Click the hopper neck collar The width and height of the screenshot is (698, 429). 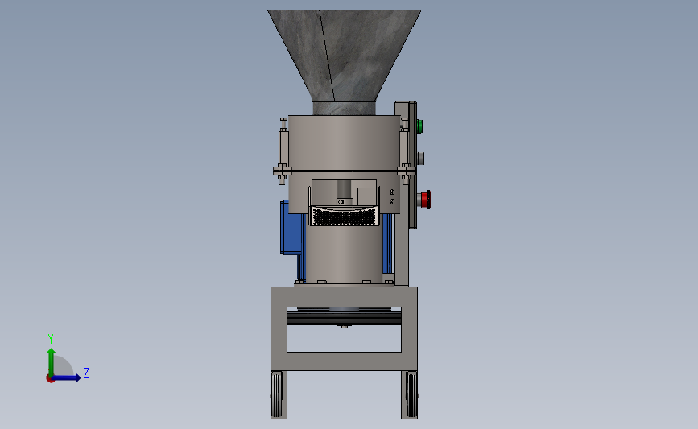point(344,109)
